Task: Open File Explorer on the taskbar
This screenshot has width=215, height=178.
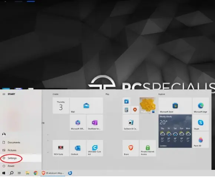Action: pos(27,173)
